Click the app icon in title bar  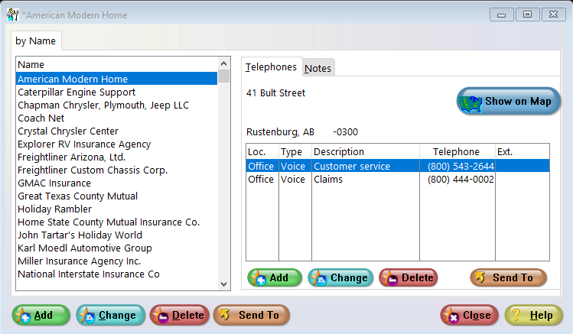point(12,15)
